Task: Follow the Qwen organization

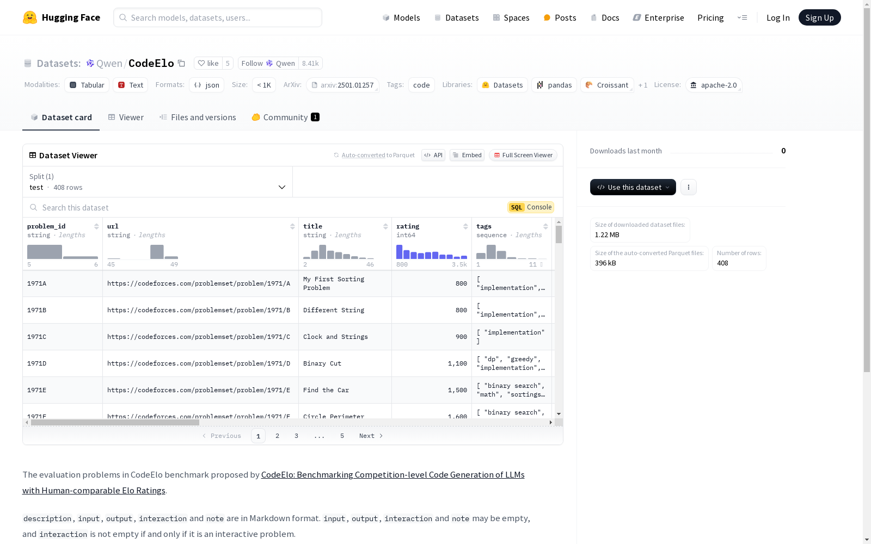Action: (x=268, y=63)
